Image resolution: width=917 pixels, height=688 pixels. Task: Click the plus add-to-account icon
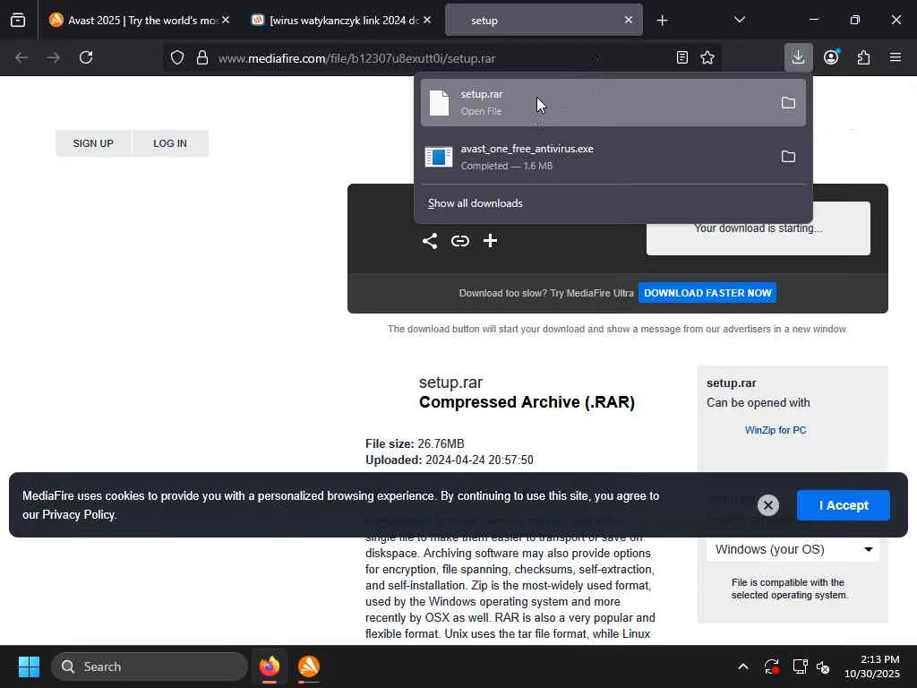coord(490,241)
